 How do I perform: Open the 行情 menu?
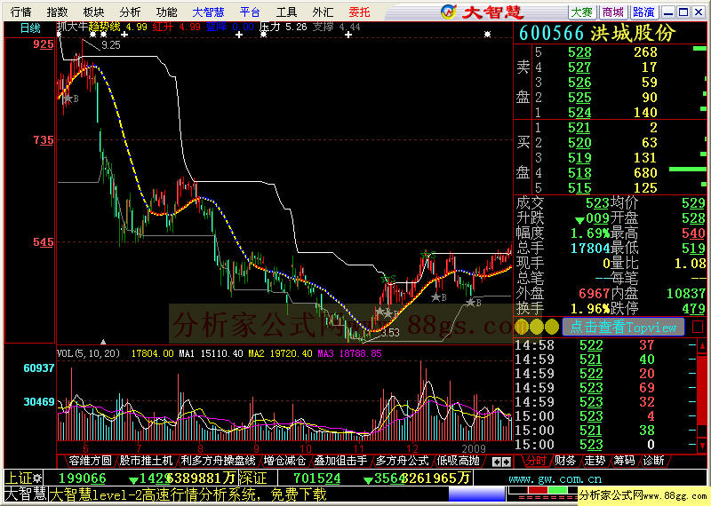(x=20, y=12)
